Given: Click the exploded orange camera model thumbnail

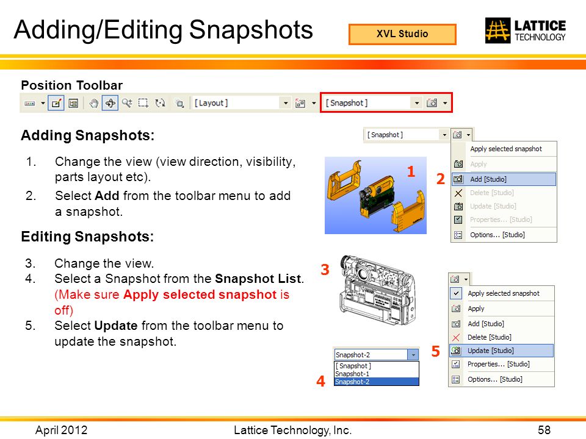Looking at the screenshot, I should click(375, 195).
